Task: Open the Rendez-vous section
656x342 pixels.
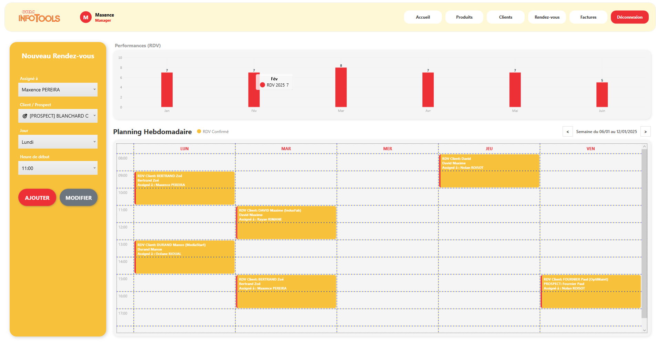Action: tap(547, 17)
